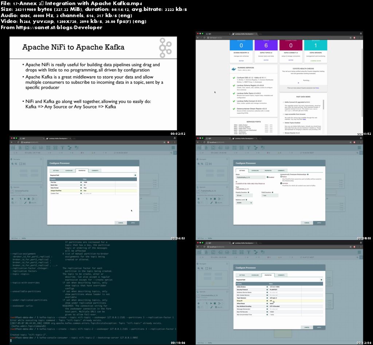
Task: Click Remote Process Group icon in 00:08:05 frame
Action: pyautogui.click(x=242, y=148)
